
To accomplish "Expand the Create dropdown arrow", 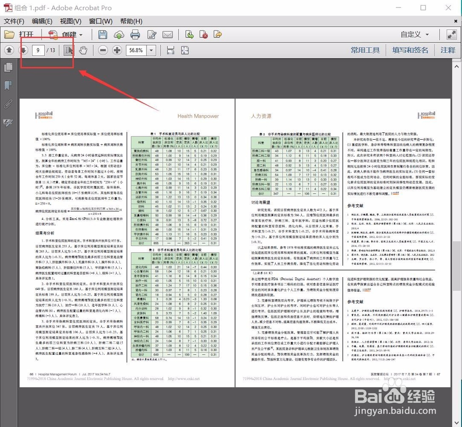I will coord(81,35).
